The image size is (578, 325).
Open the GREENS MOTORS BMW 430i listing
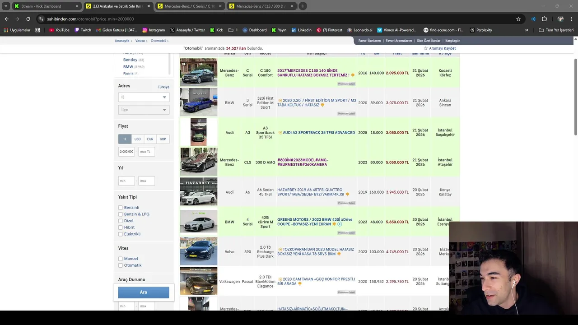(315, 222)
